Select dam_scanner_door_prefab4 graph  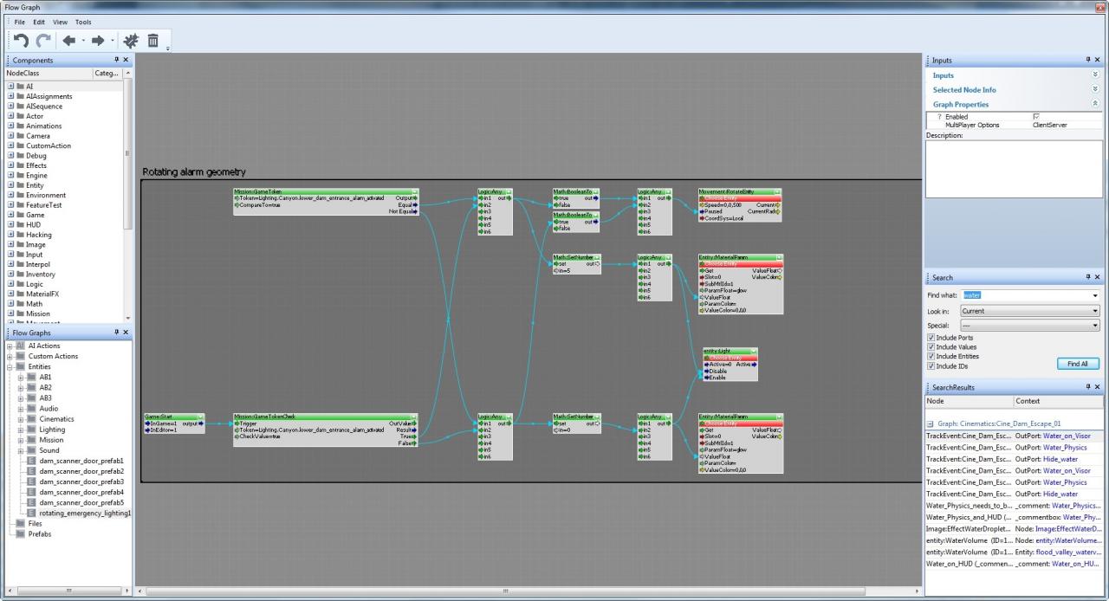click(x=81, y=492)
